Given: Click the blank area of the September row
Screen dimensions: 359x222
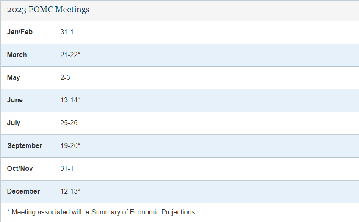Looking at the screenshot, I should 218,146.
